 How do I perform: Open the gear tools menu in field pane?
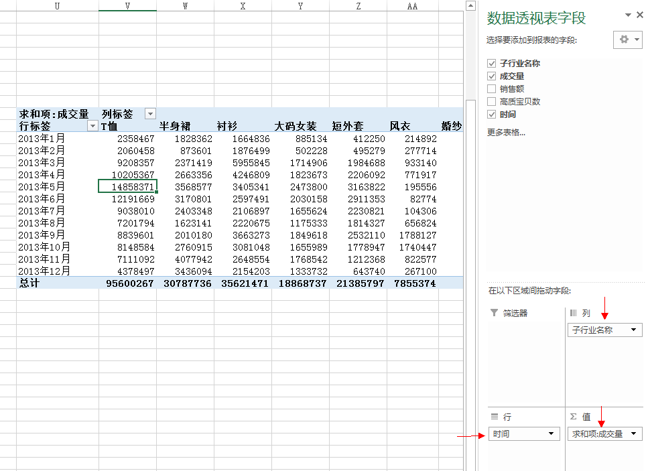coord(628,40)
